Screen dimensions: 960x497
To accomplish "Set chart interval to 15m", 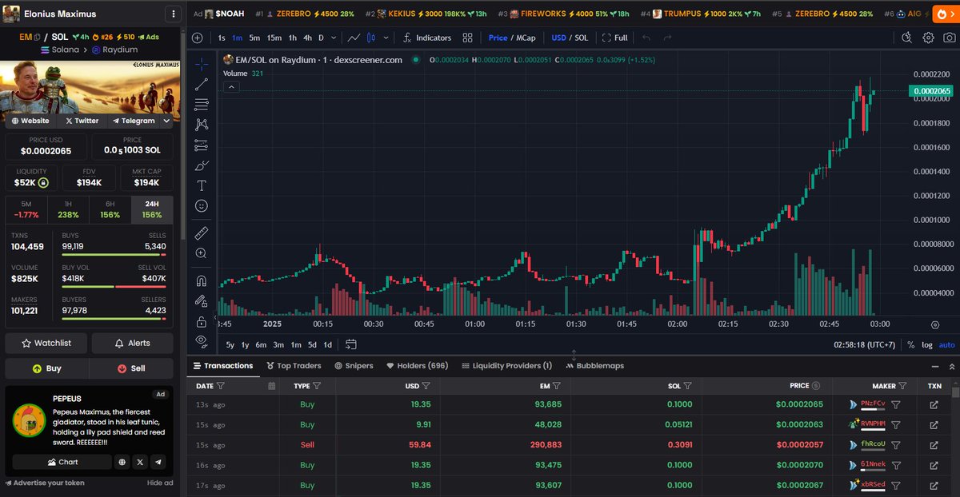I will [x=274, y=38].
